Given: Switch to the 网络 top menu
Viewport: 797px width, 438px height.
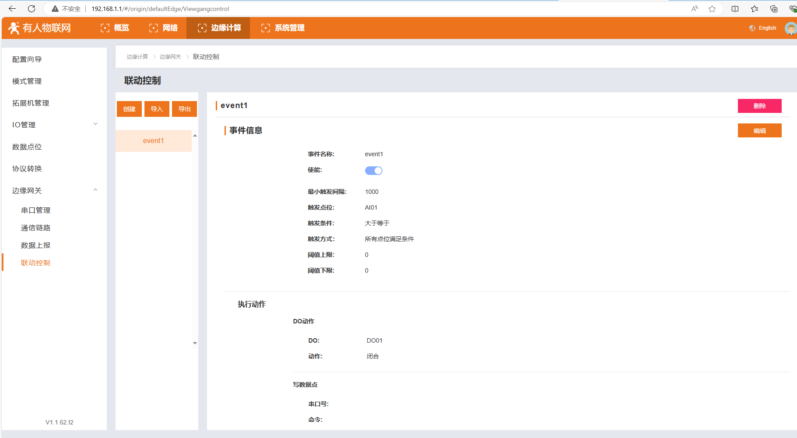Looking at the screenshot, I should 163,28.
